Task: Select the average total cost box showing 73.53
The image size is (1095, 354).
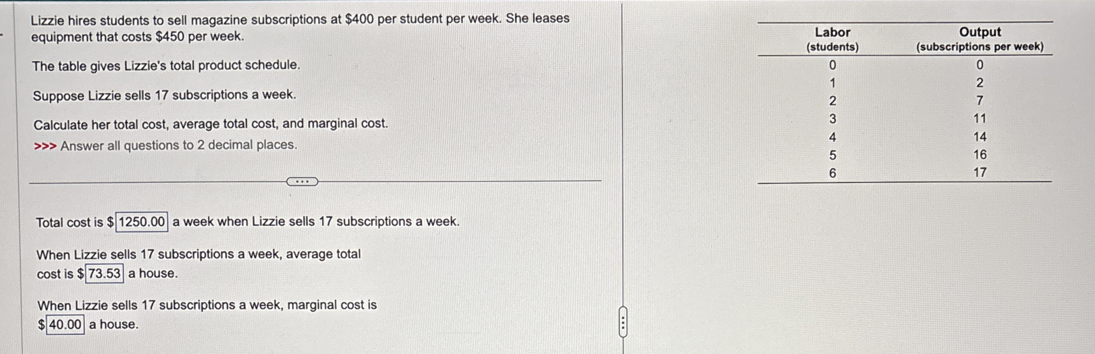Action: [x=104, y=274]
